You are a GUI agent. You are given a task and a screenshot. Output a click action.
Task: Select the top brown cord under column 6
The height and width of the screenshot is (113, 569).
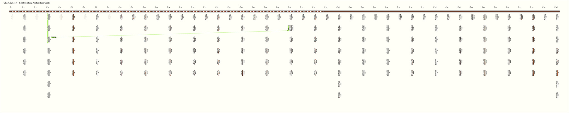(x=73, y=18)
